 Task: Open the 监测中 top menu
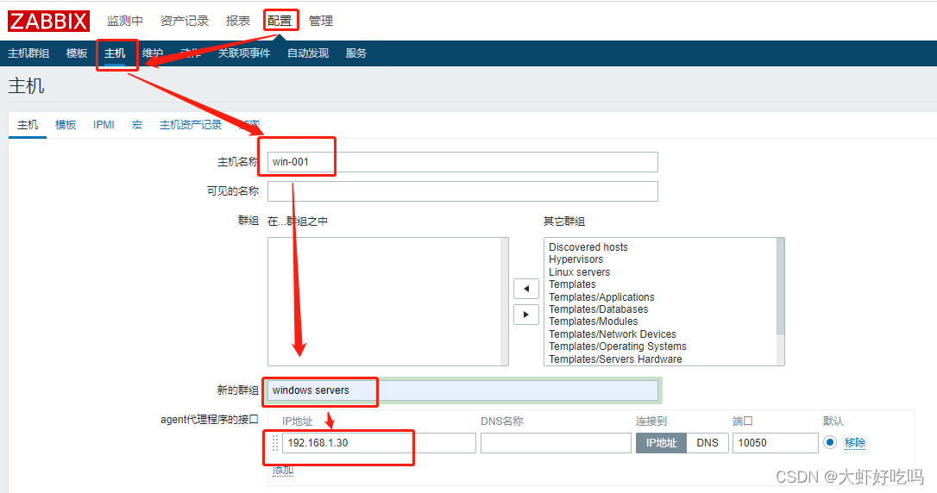(x=125, y=21)
